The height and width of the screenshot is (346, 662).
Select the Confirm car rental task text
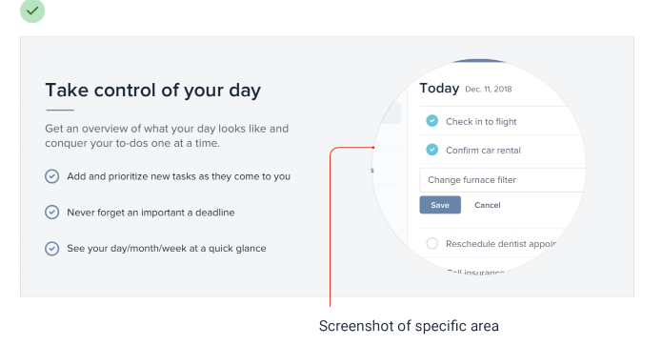click(x=484, y=151)
